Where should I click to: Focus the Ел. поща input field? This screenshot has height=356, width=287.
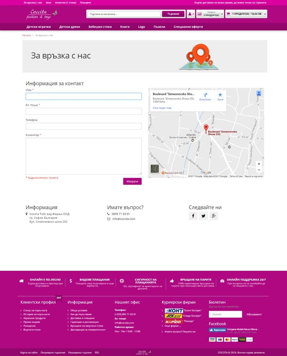[x=84, y=111]
